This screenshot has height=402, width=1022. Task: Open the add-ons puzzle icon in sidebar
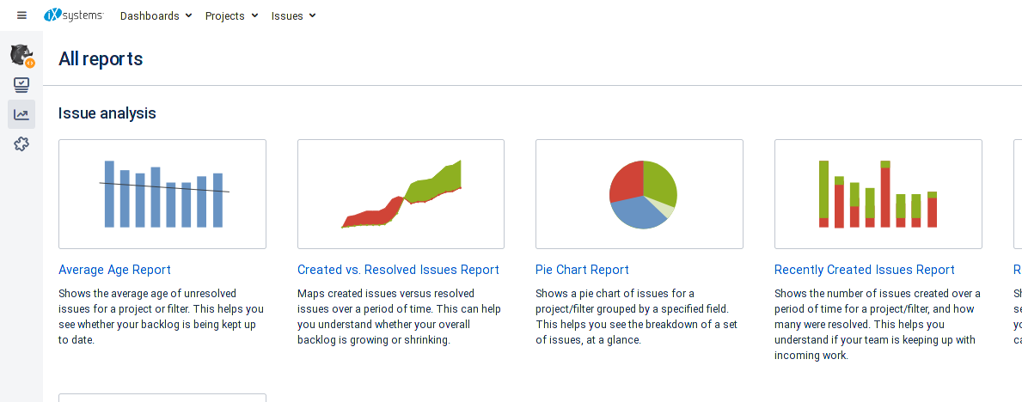pyautogui.click(x=21, y=144)
